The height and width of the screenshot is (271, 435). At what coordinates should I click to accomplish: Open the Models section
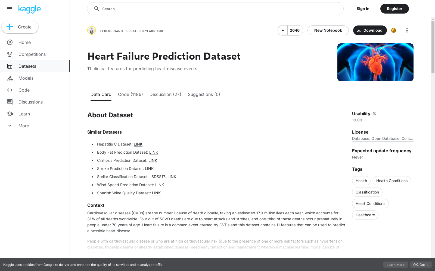coord(26,78)
